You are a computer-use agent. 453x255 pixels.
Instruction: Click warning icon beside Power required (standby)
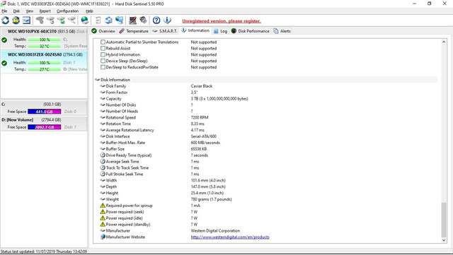coord(103,225)
